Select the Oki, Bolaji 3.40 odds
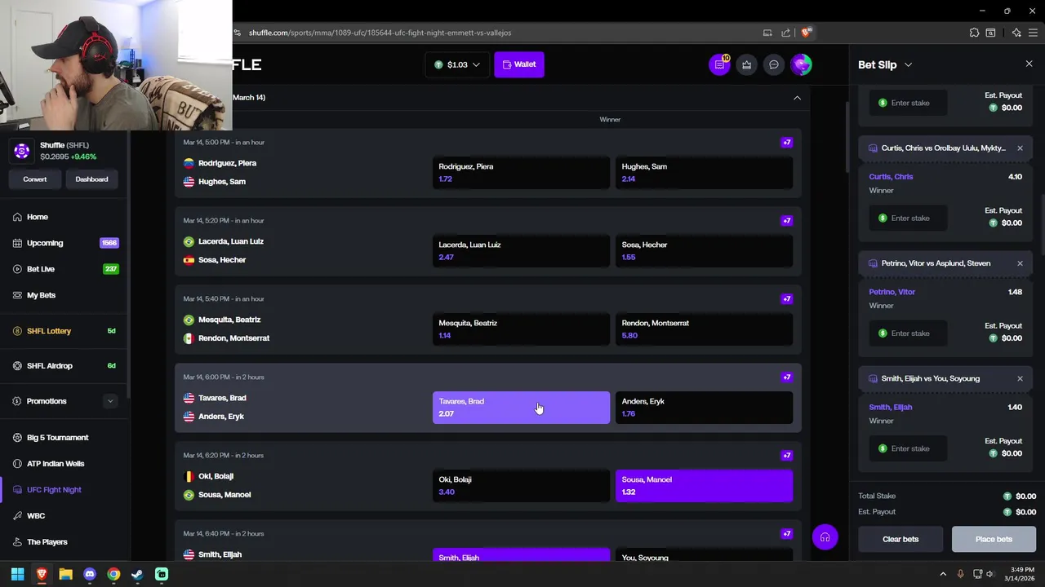This screenshot has width=1045, height=587. [x=521, y=486]
